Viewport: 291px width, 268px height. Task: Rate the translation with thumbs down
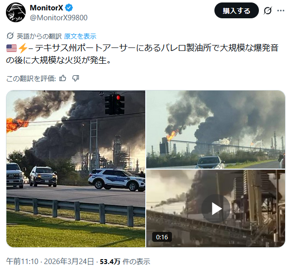coord(76,79)
